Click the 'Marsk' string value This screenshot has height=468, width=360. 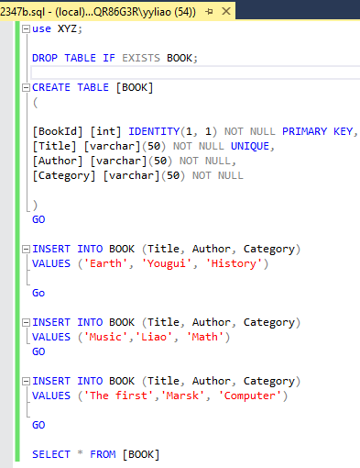(182, 396)
